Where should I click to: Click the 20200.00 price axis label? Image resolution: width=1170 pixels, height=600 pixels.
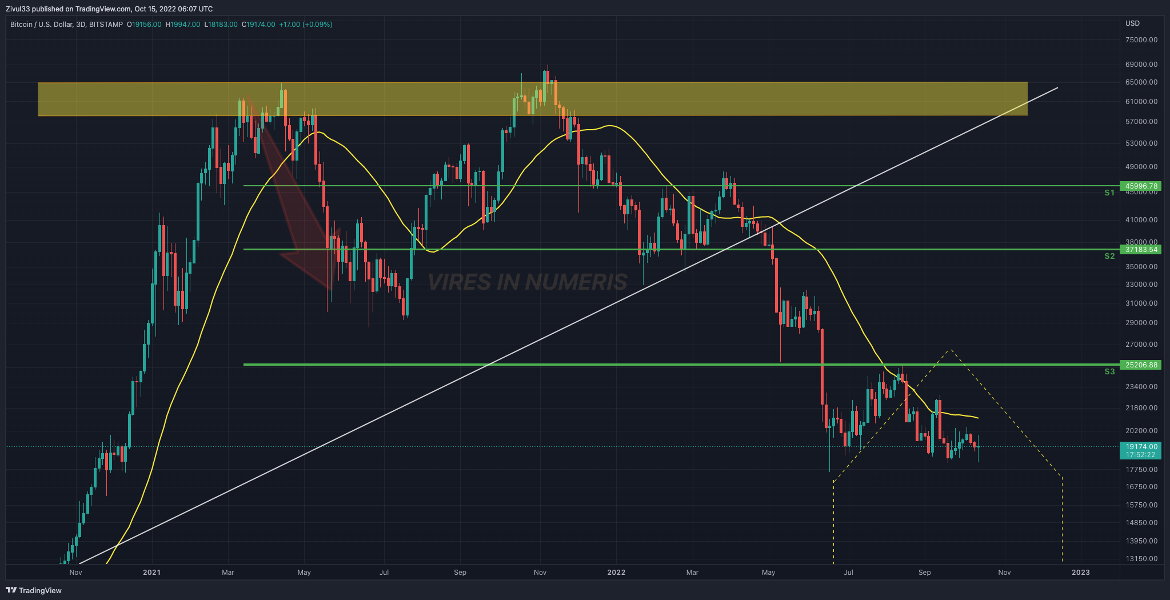(1141, 431)
